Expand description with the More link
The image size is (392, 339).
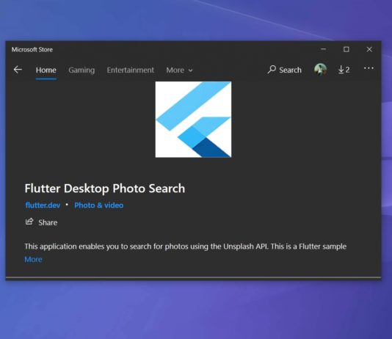pyautogui.click(x=33, y=259)
